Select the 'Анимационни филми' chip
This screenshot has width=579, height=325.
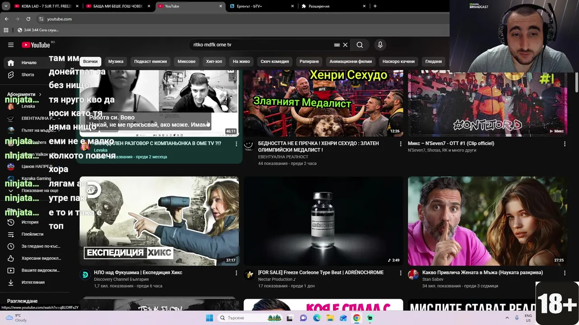click(x=351, y=61)
